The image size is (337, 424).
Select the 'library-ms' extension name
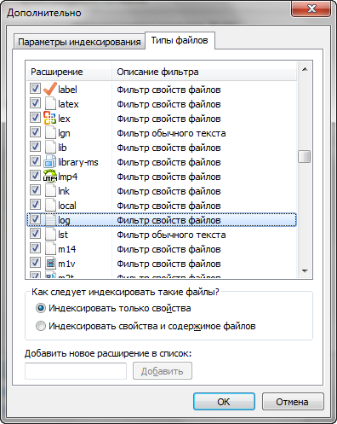tap(78, 162)
